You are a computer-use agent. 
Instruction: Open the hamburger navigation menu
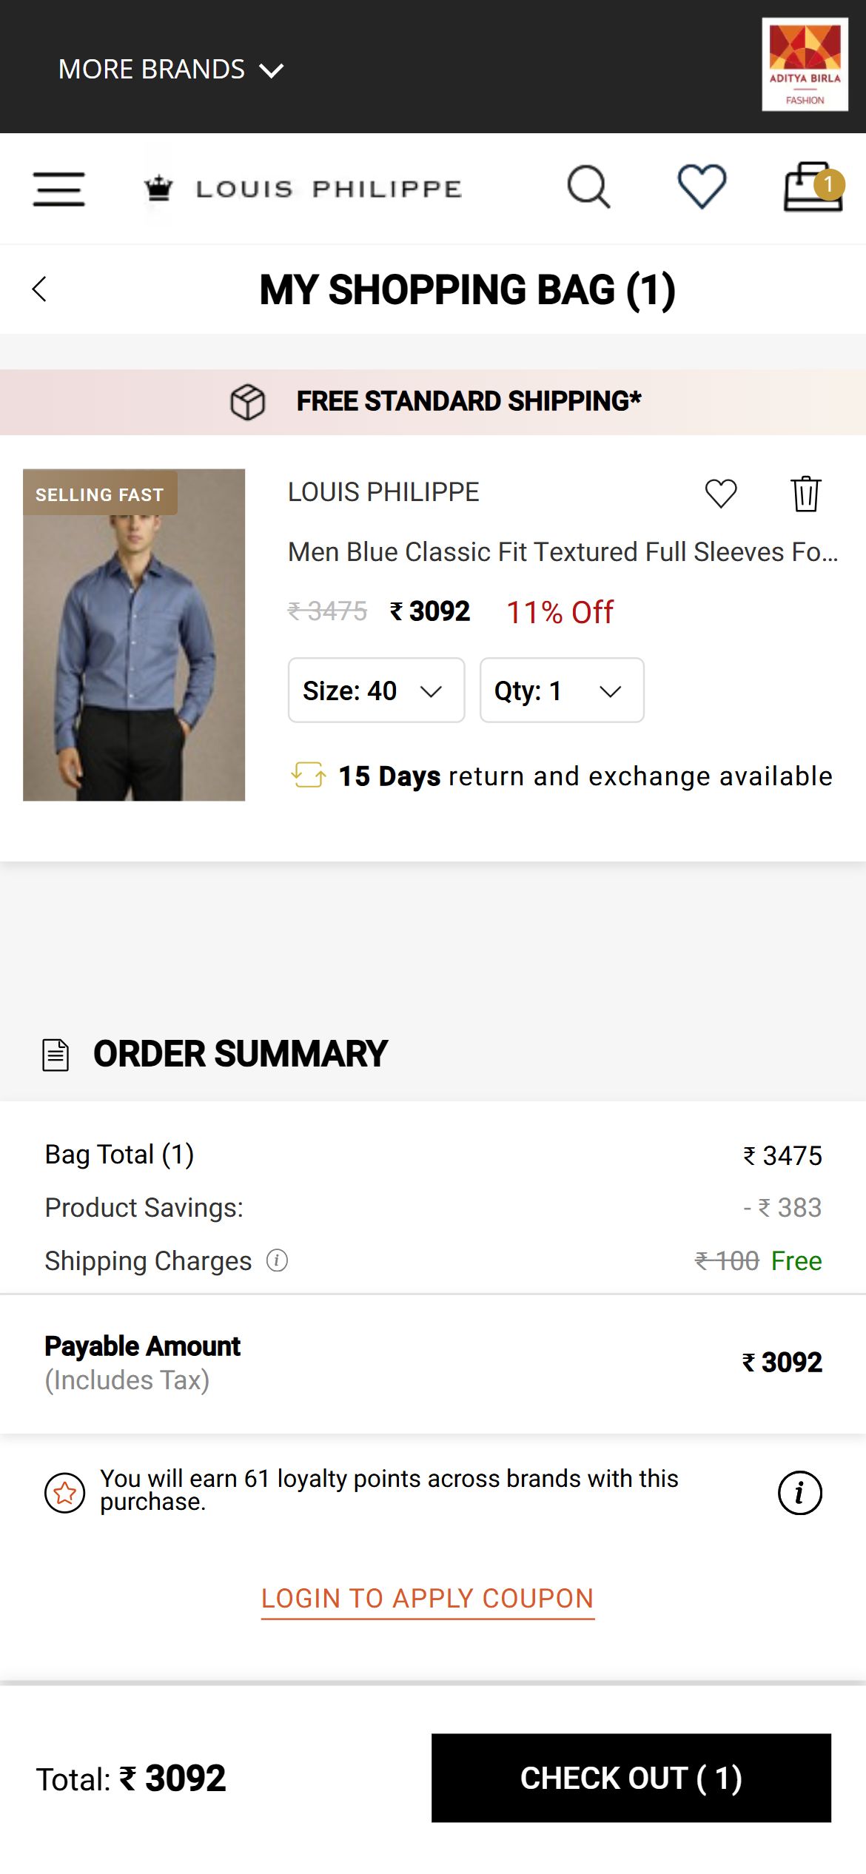point(58,189)
